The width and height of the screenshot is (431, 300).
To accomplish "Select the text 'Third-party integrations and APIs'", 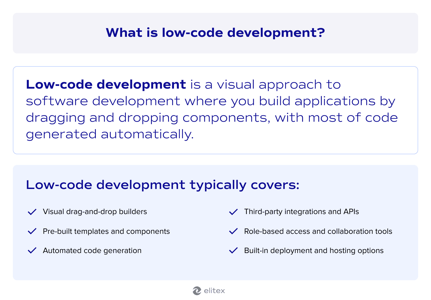I will (x=301, y=212).
